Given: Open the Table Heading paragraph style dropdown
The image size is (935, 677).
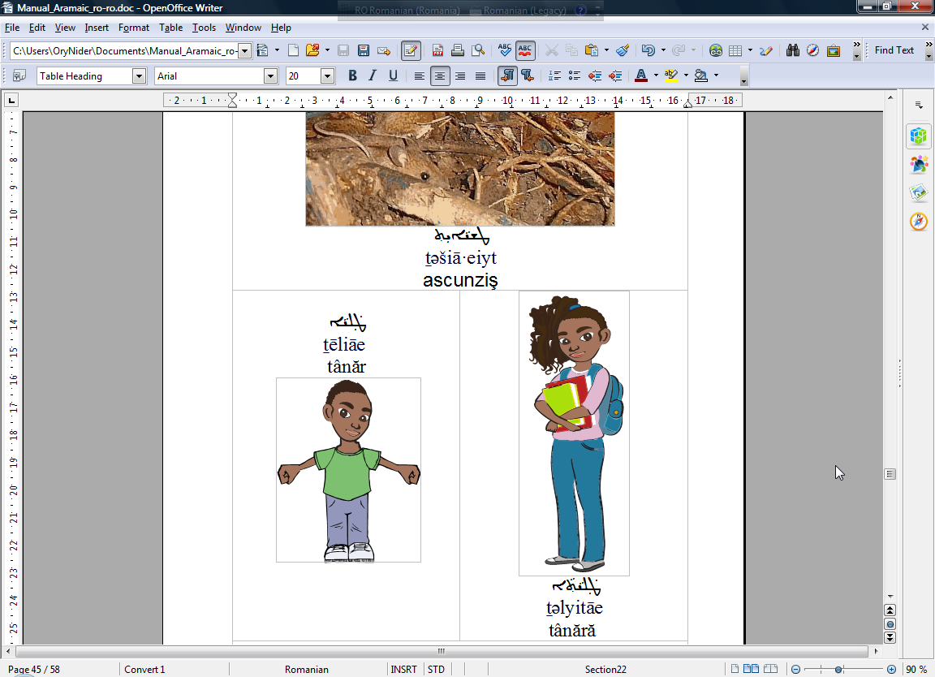Looking at the screenshot, I should pos(139,76).
